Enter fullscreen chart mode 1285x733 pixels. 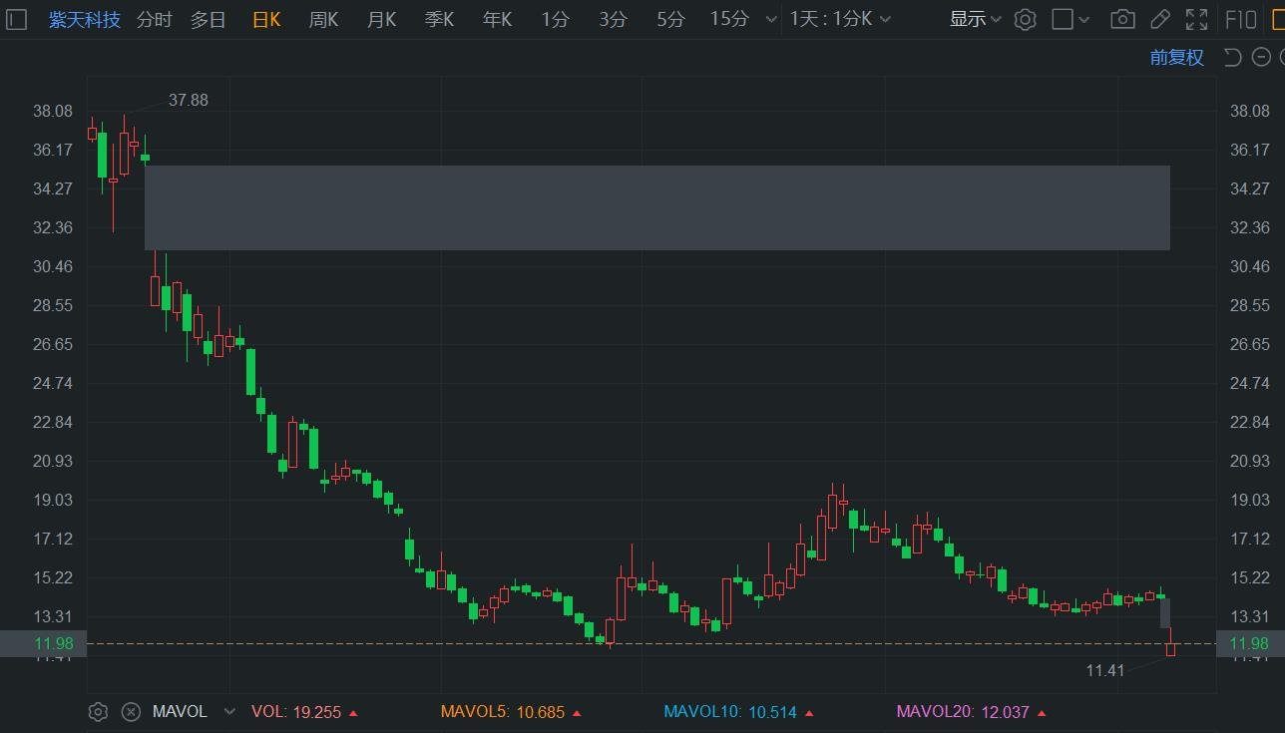coord(1196,19)
